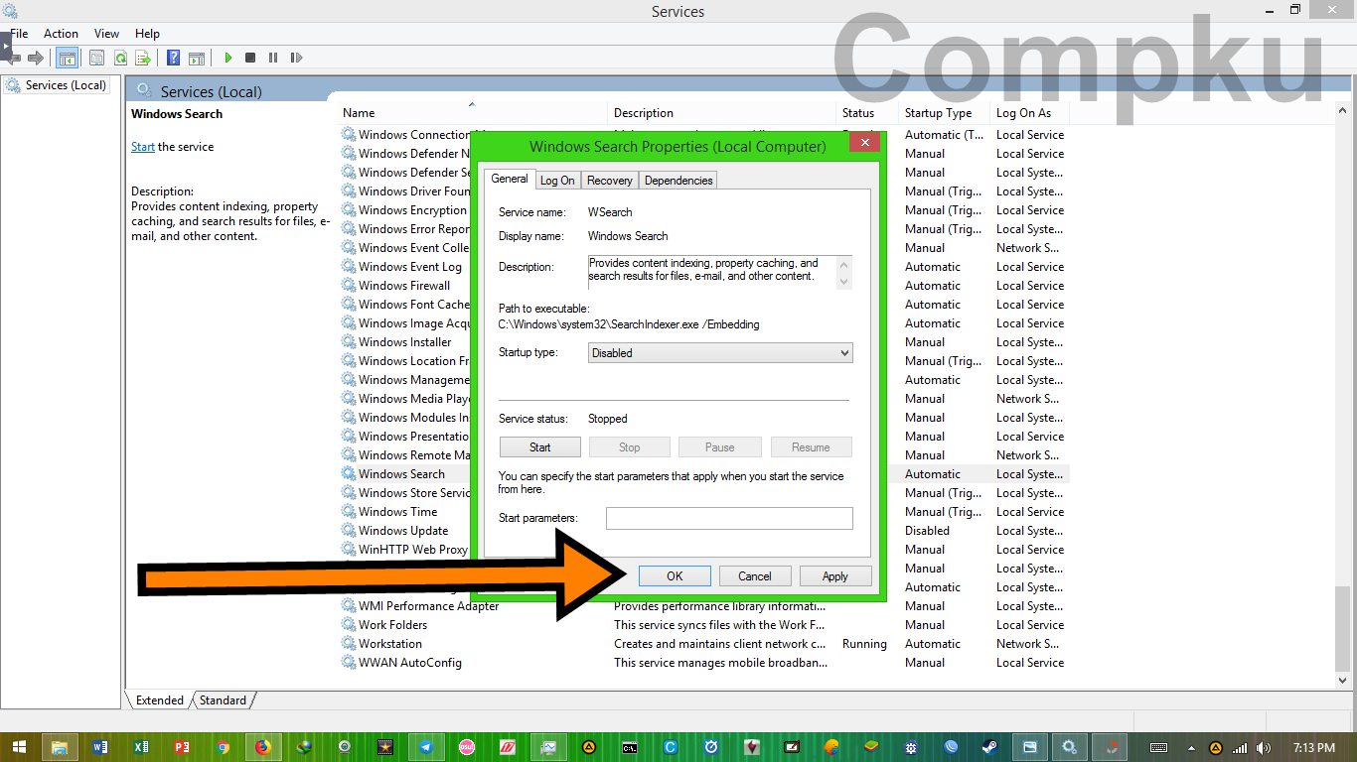Open the blue Help toolbar icon
Screen dimensions: 1357x762
pos(174,59)
